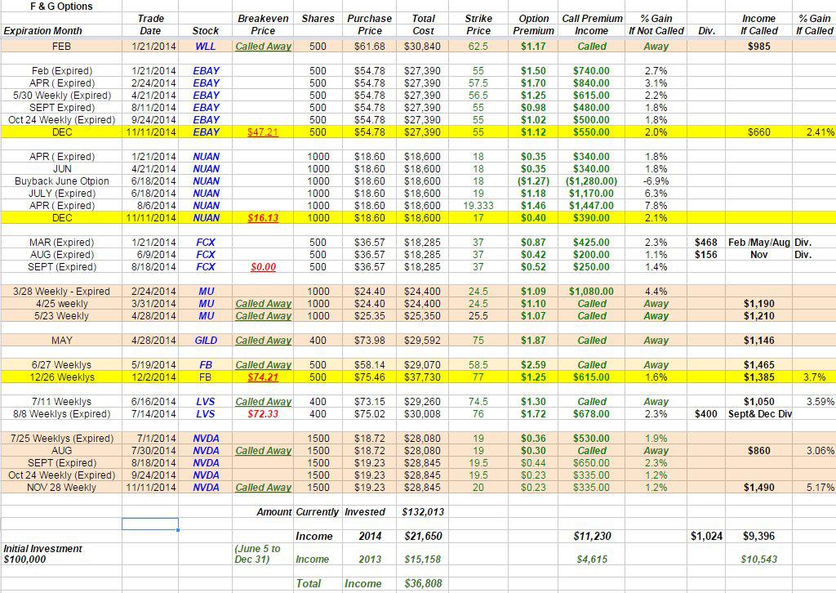Click the $1,050 LVS income if called

pos(758,402)
